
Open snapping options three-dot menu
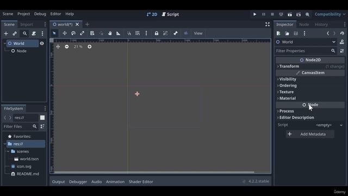(x=146, y=33)
